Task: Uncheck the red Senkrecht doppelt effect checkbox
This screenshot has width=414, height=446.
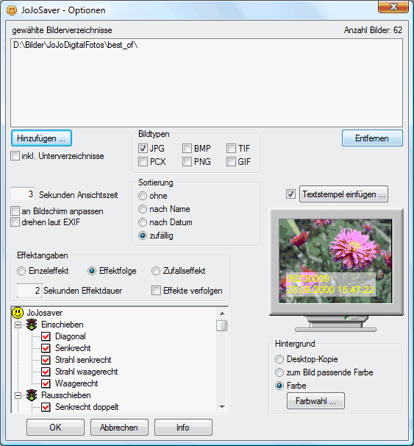Action: [46, 407]
